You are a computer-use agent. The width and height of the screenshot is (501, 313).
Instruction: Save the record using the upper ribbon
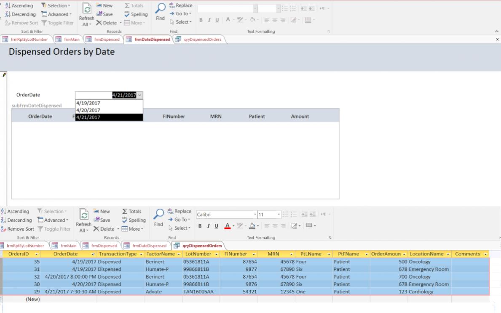[104, 14]
